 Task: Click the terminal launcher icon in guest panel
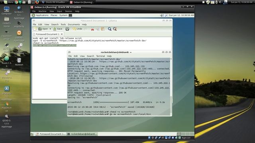pyautogui.click(x=70, y=15)
